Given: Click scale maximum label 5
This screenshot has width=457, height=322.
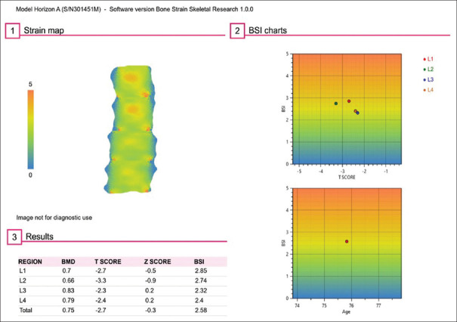Looking at the screenshot, I should pyautogui.click(x=30, y=85).
